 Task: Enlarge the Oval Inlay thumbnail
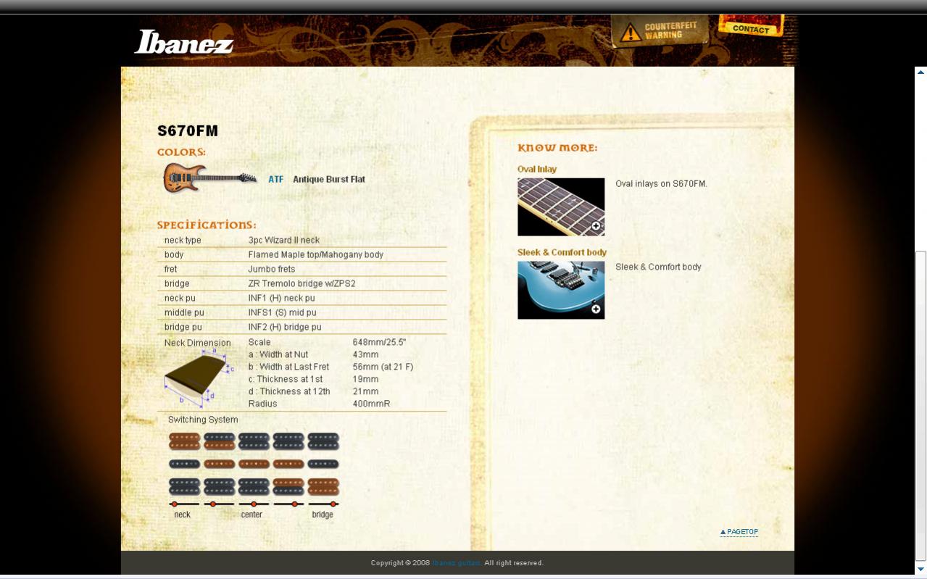point(561,207)
